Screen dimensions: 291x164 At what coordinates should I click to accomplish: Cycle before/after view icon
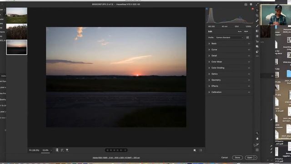195,150
